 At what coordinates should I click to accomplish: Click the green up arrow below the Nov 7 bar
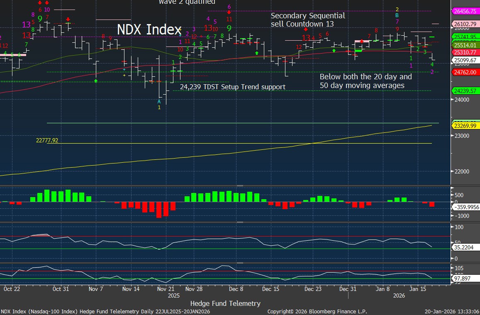pyautogui.click(x=96, y=81)
